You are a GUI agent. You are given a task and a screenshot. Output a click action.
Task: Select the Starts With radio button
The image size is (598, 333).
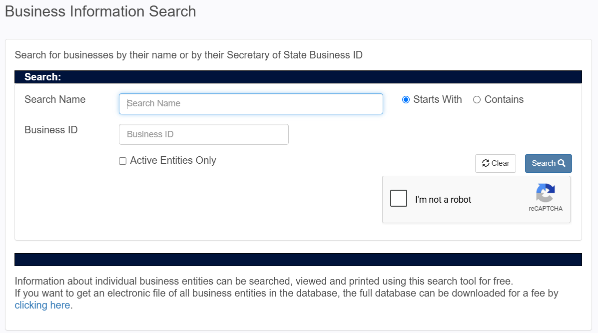point(406,100)
